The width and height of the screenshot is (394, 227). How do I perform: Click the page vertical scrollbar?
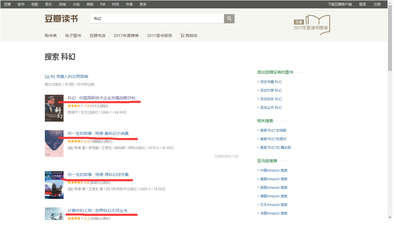coord(390,117)
